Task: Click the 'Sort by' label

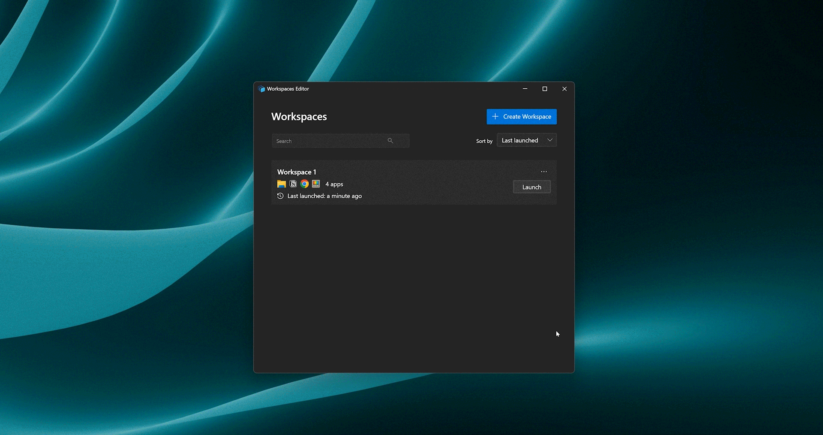Action: click(484, 141)
